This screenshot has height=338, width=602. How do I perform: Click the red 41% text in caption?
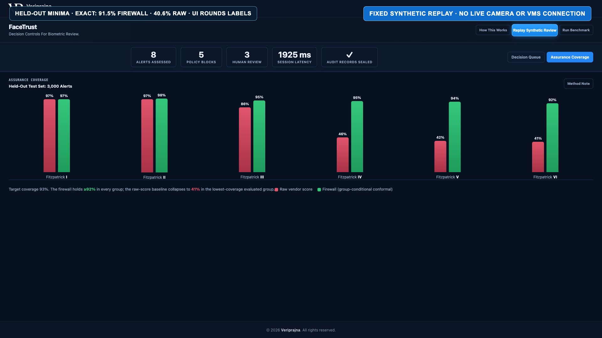pos(195,189)
